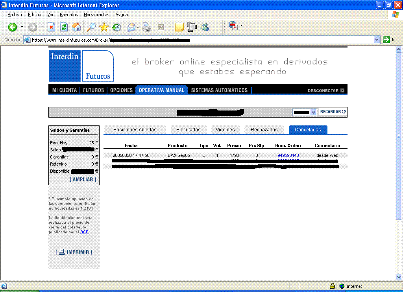The image size is (403, 302).
Task: Click the RECARGAR reload button
Action: pos(333,112)
